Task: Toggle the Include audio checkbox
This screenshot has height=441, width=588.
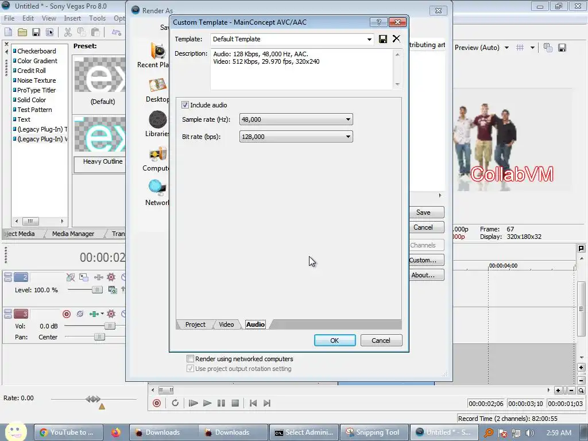Action: (185, 105)
